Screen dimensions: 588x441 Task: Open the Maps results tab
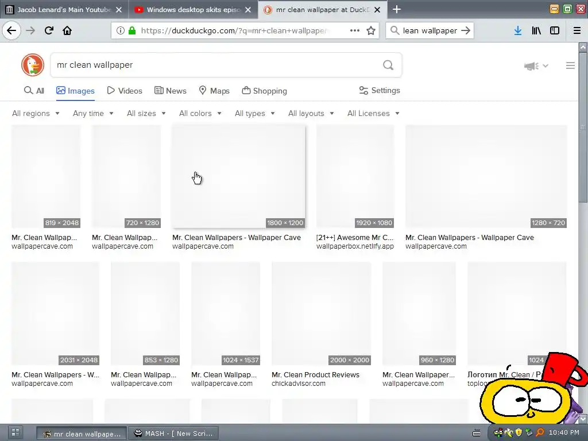[x=214, y=90]
